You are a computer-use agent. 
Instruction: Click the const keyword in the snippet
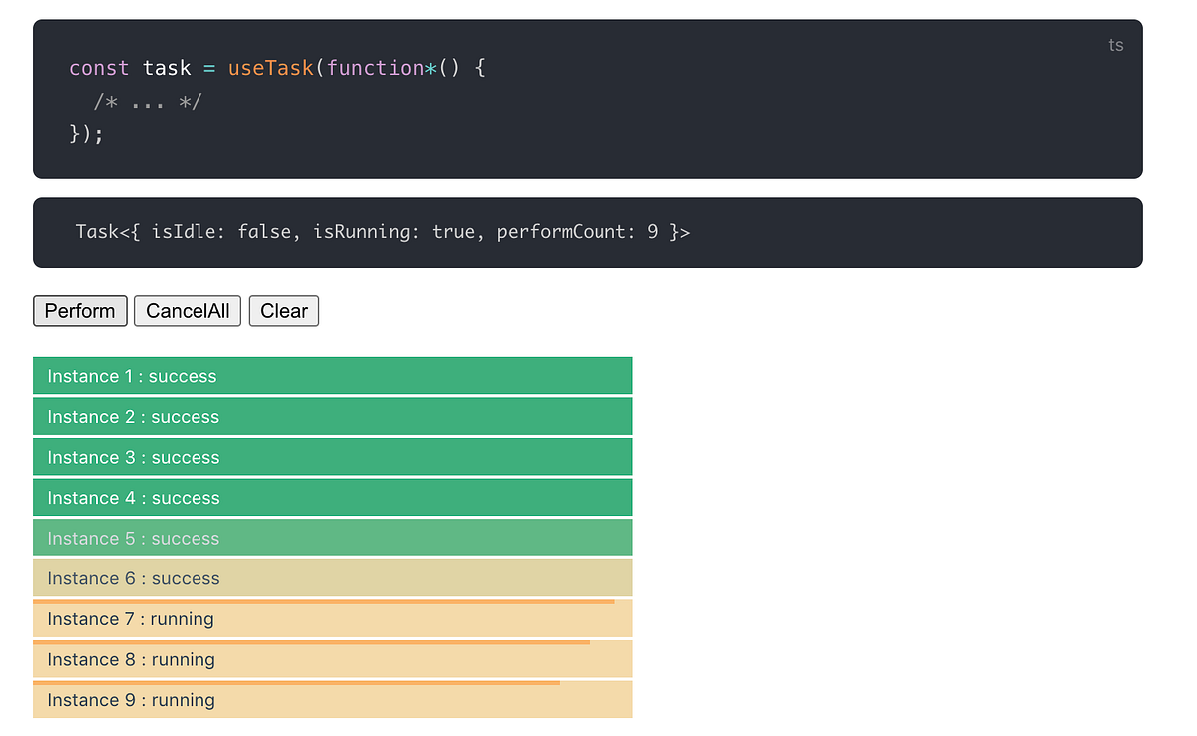[98, 68]
